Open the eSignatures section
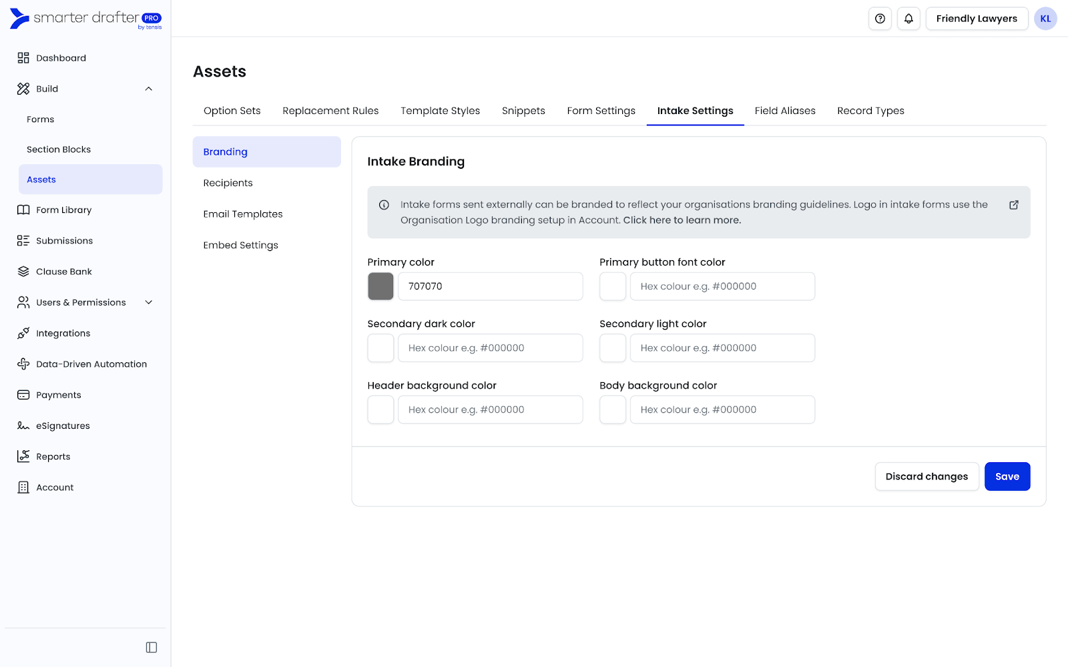 (63, 426)
